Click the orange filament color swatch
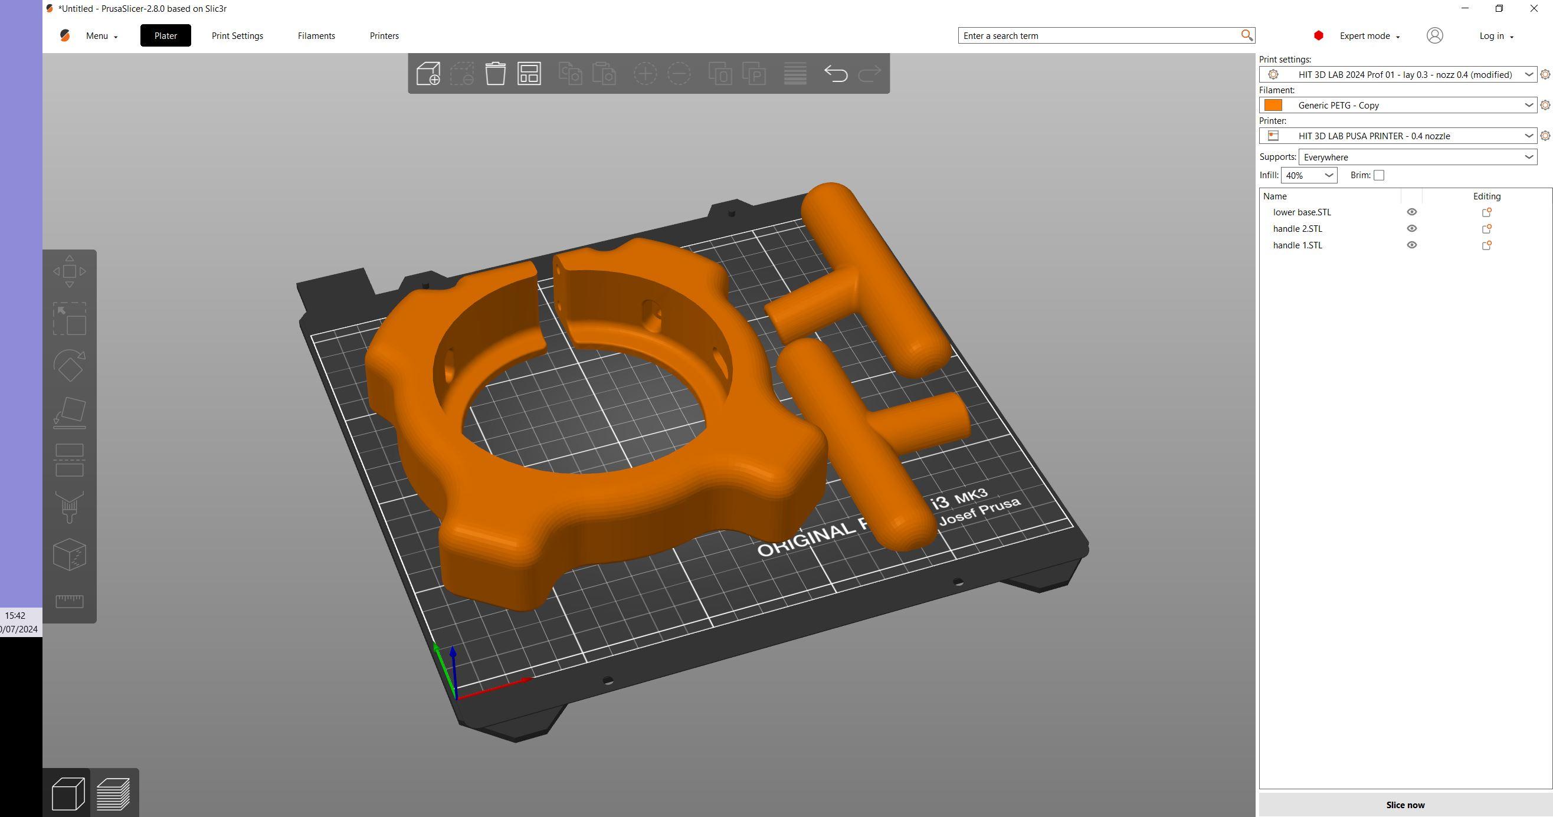 pyautogui.click(x=1273, y=106)
